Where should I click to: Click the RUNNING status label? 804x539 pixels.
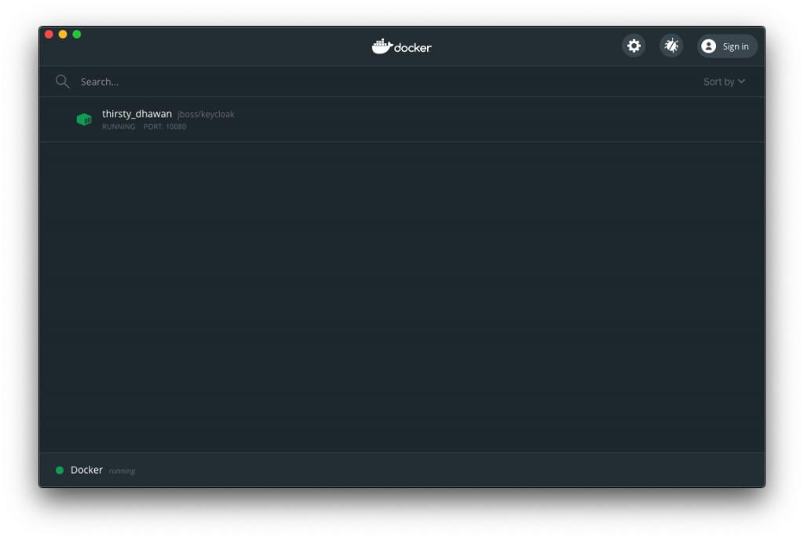click(x=119, y=126)
